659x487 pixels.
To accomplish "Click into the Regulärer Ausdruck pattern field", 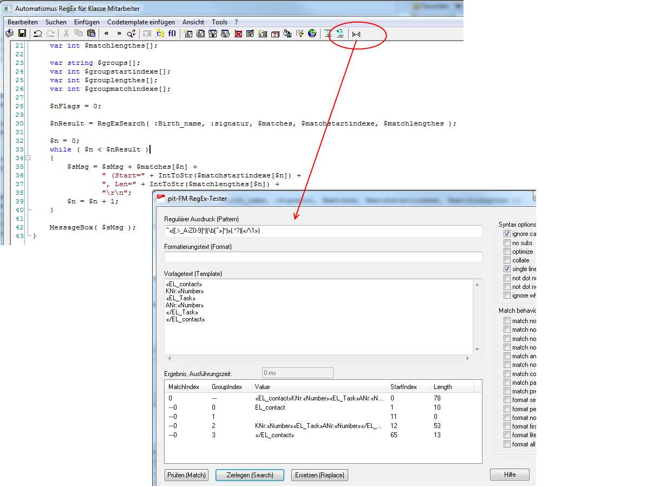I will pyautogui.click(x=323, y=231).
